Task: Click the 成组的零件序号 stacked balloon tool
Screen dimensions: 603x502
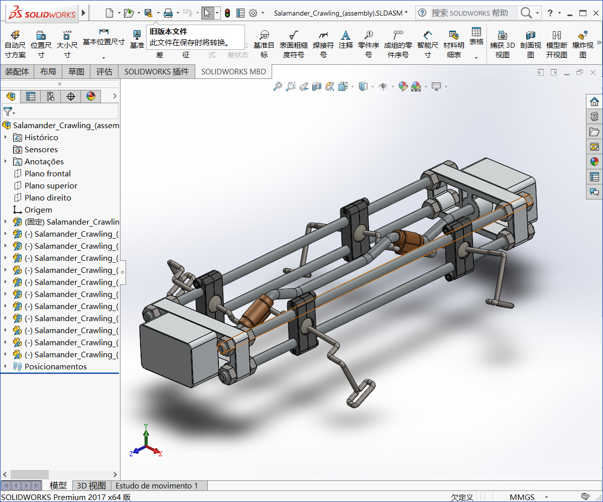Action: (x=398, y=44)
